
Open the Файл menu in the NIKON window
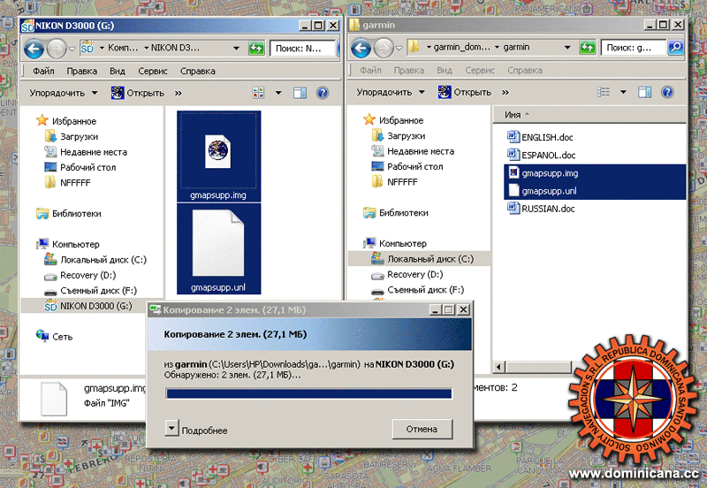click(x=43, y=71)
